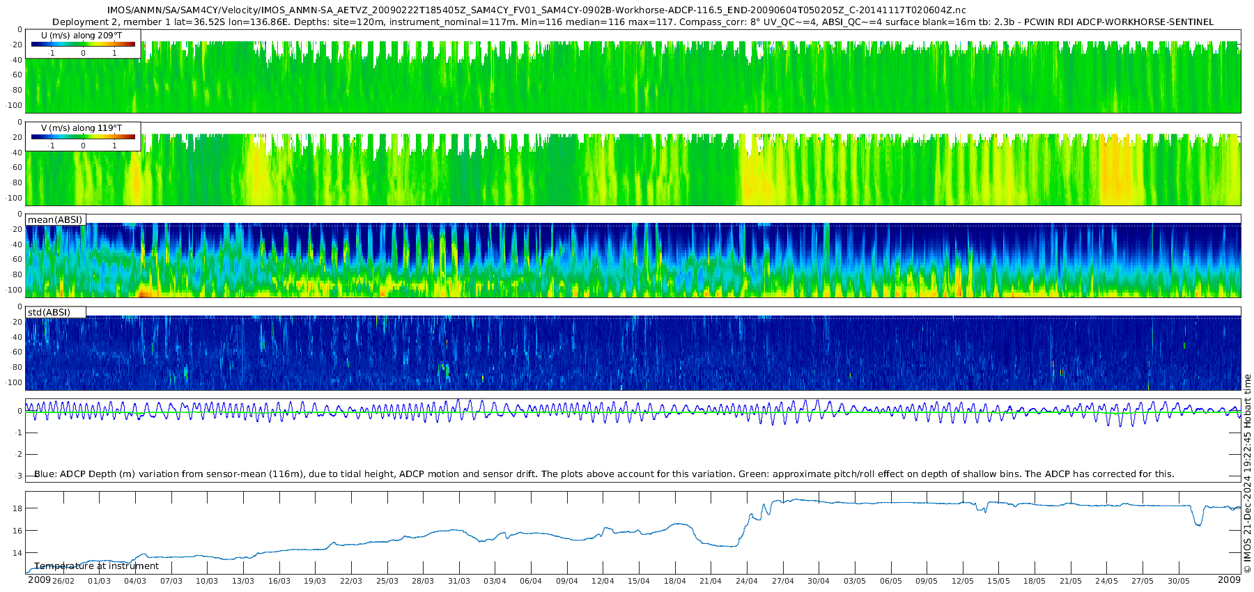Click the 31/03 date tick label
Image resolution: width=1254 pixels, height=592 pixels.
[x=459, y=581]
